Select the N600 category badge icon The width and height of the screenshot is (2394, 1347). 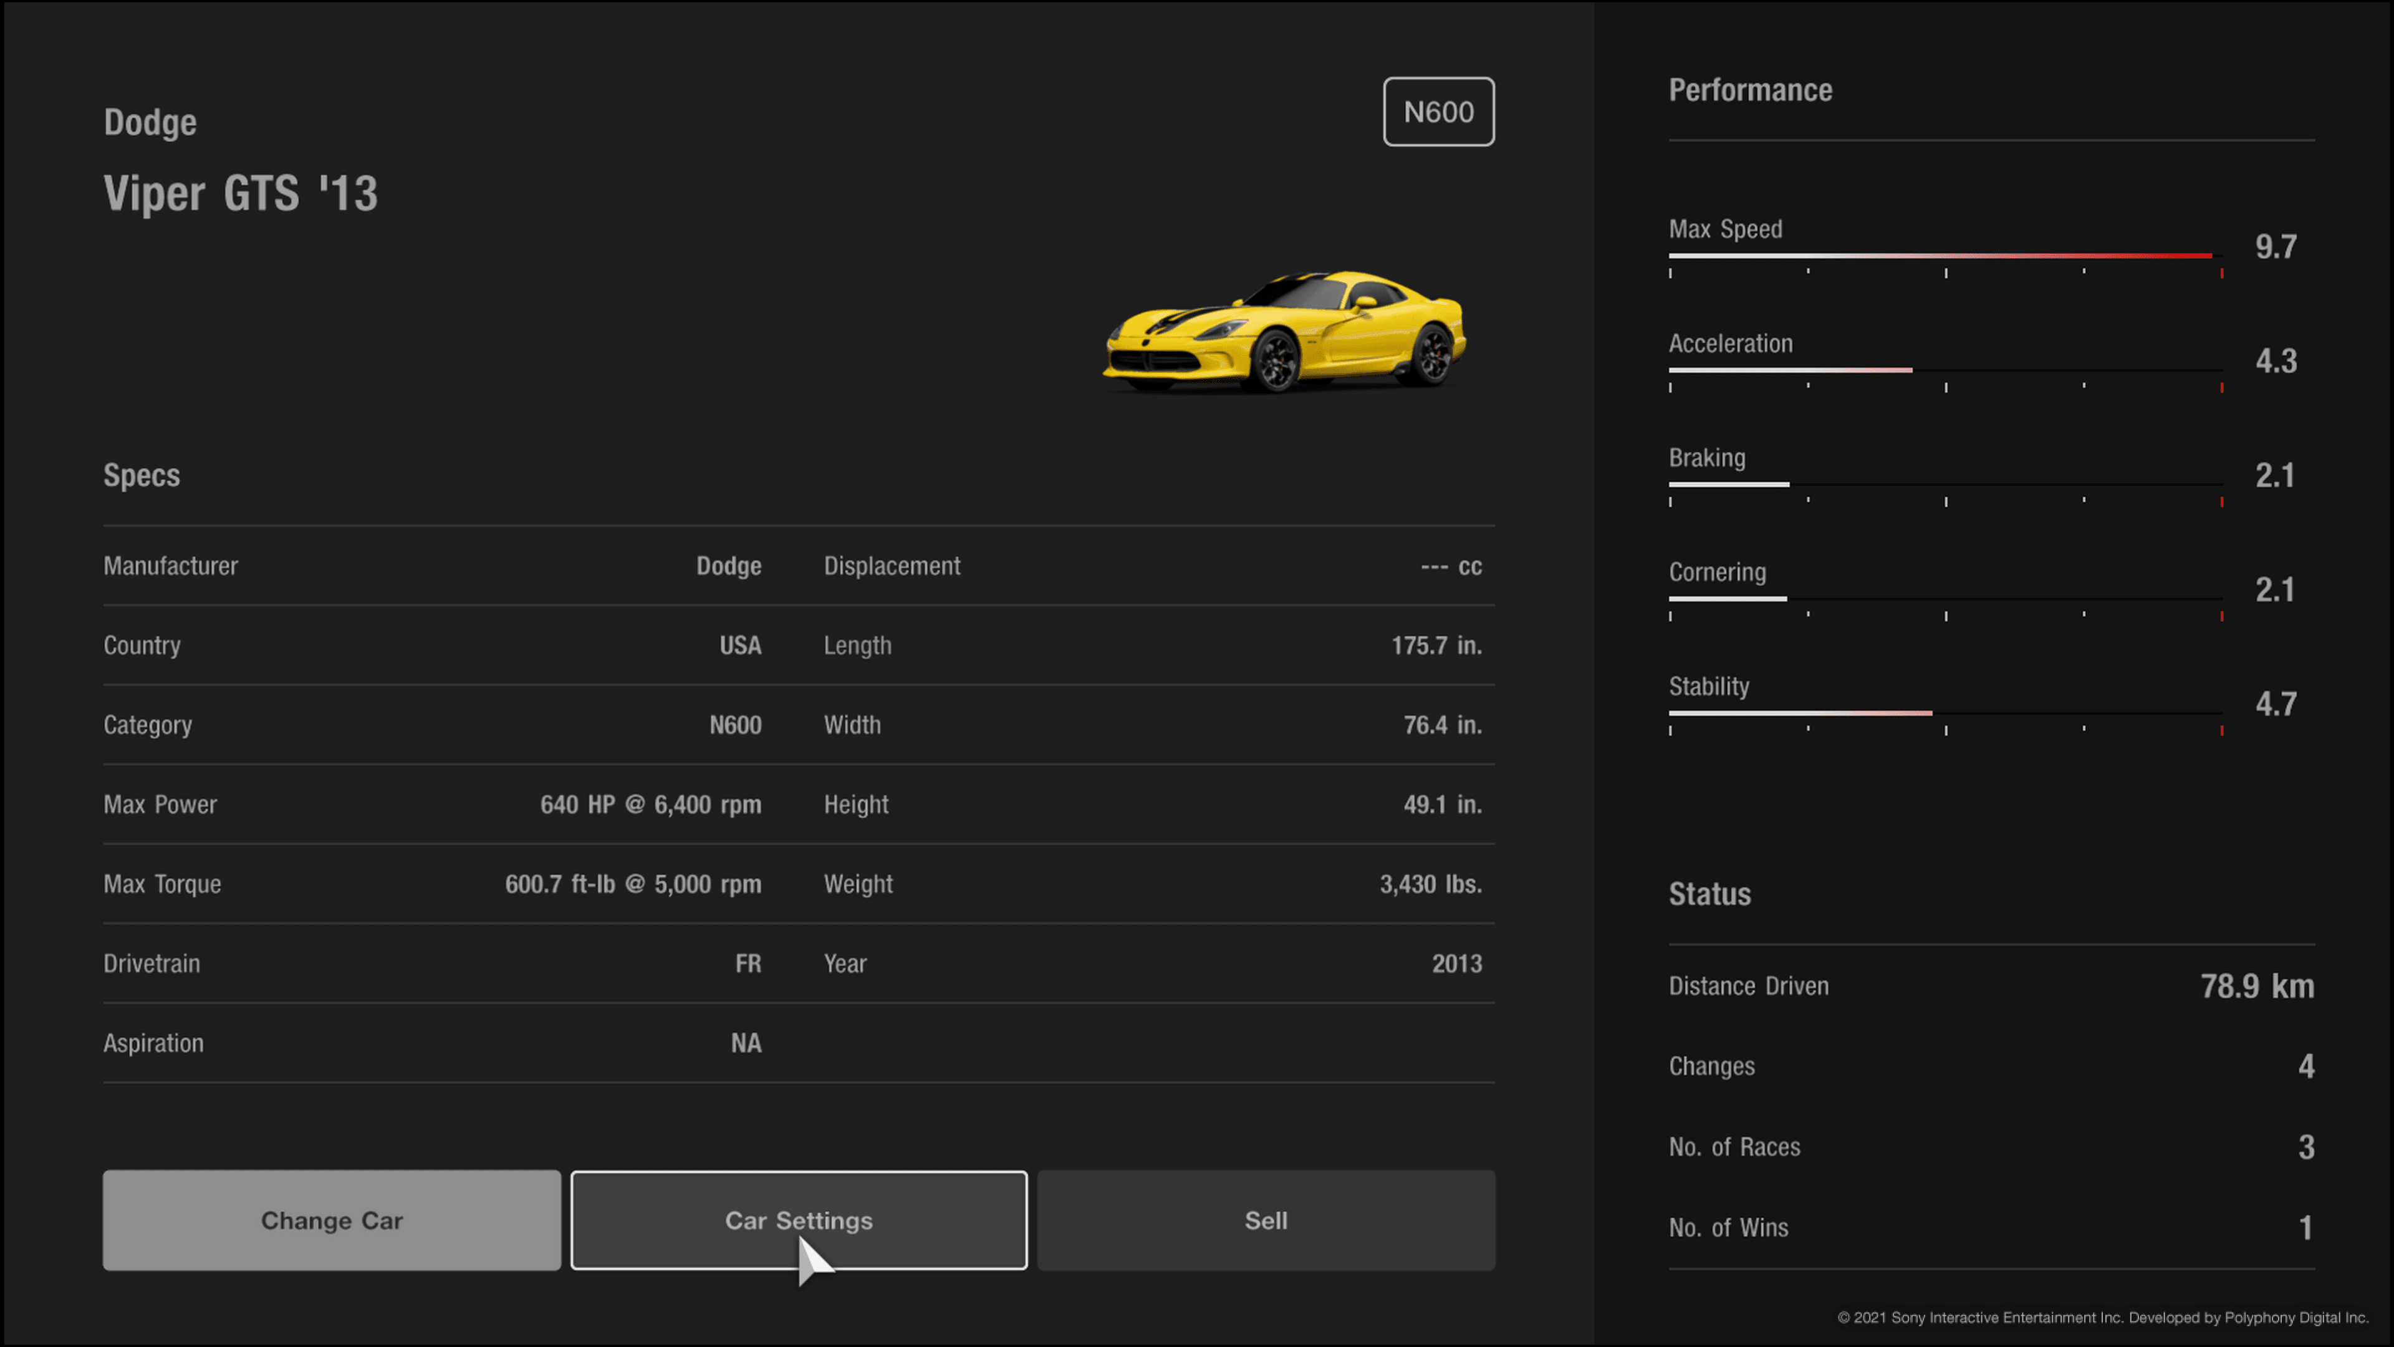tap(1437, 110)
